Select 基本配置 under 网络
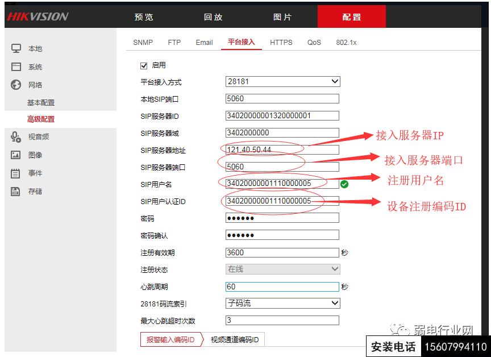The width and height of the screenshot is (491, 357). coord(41,103)
